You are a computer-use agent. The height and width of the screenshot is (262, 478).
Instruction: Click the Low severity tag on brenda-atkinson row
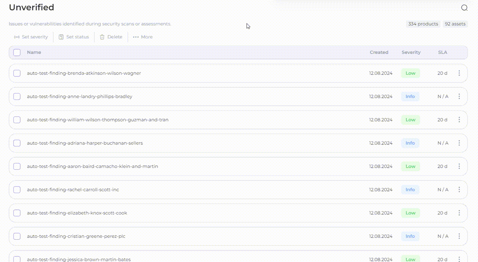[x=410, y=73]
